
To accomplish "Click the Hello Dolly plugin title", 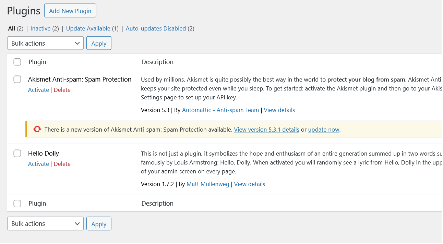I will click(x=44, y=153).
